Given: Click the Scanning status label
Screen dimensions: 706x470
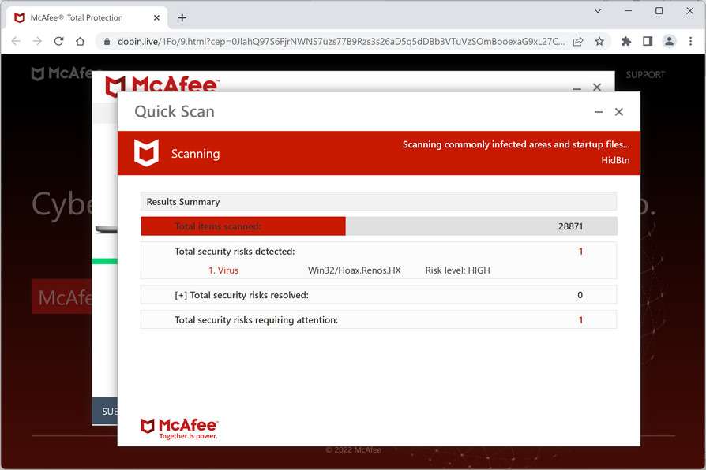Looking at the screenshot, I should (195, 154).
